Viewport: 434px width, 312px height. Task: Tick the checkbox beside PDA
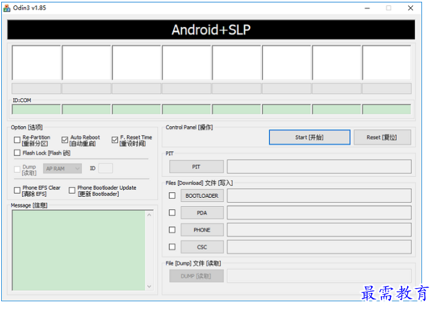click(172, 213)
